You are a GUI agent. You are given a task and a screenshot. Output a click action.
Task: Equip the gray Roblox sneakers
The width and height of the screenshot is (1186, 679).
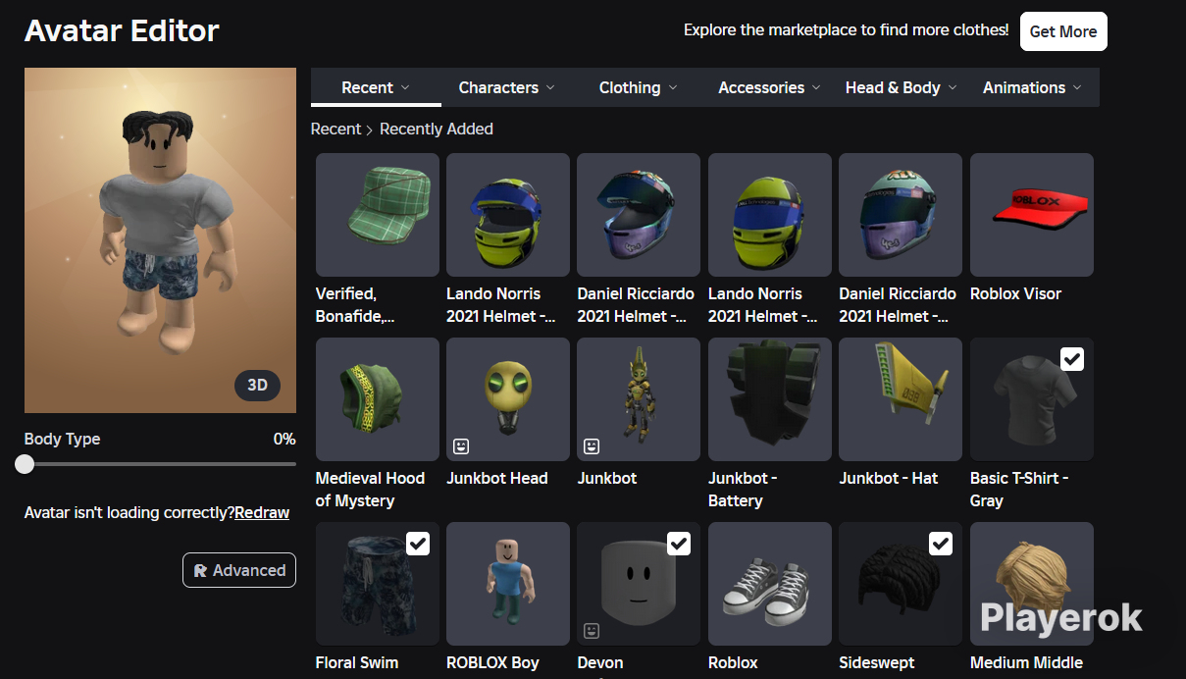pyautogui.click(x=770, y=584)
